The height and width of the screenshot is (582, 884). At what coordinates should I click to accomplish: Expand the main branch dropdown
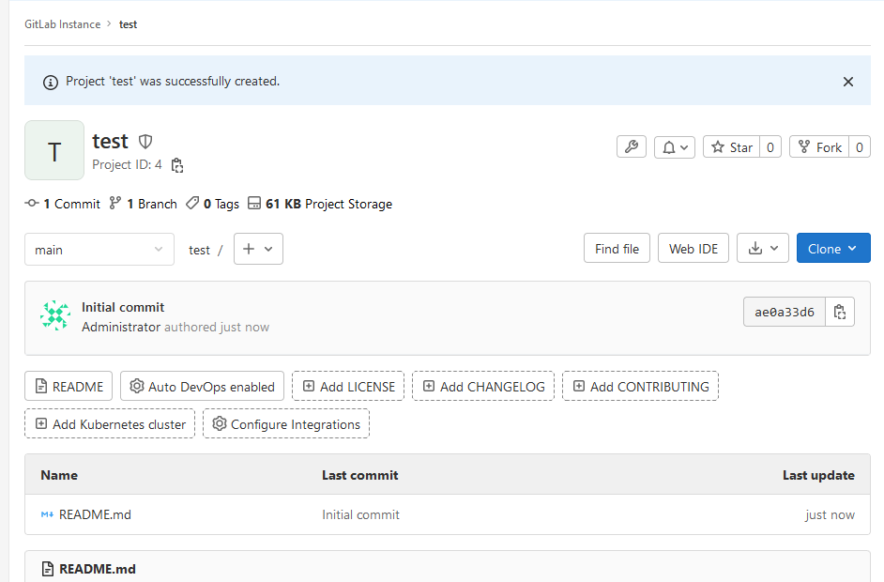point(99,249)
